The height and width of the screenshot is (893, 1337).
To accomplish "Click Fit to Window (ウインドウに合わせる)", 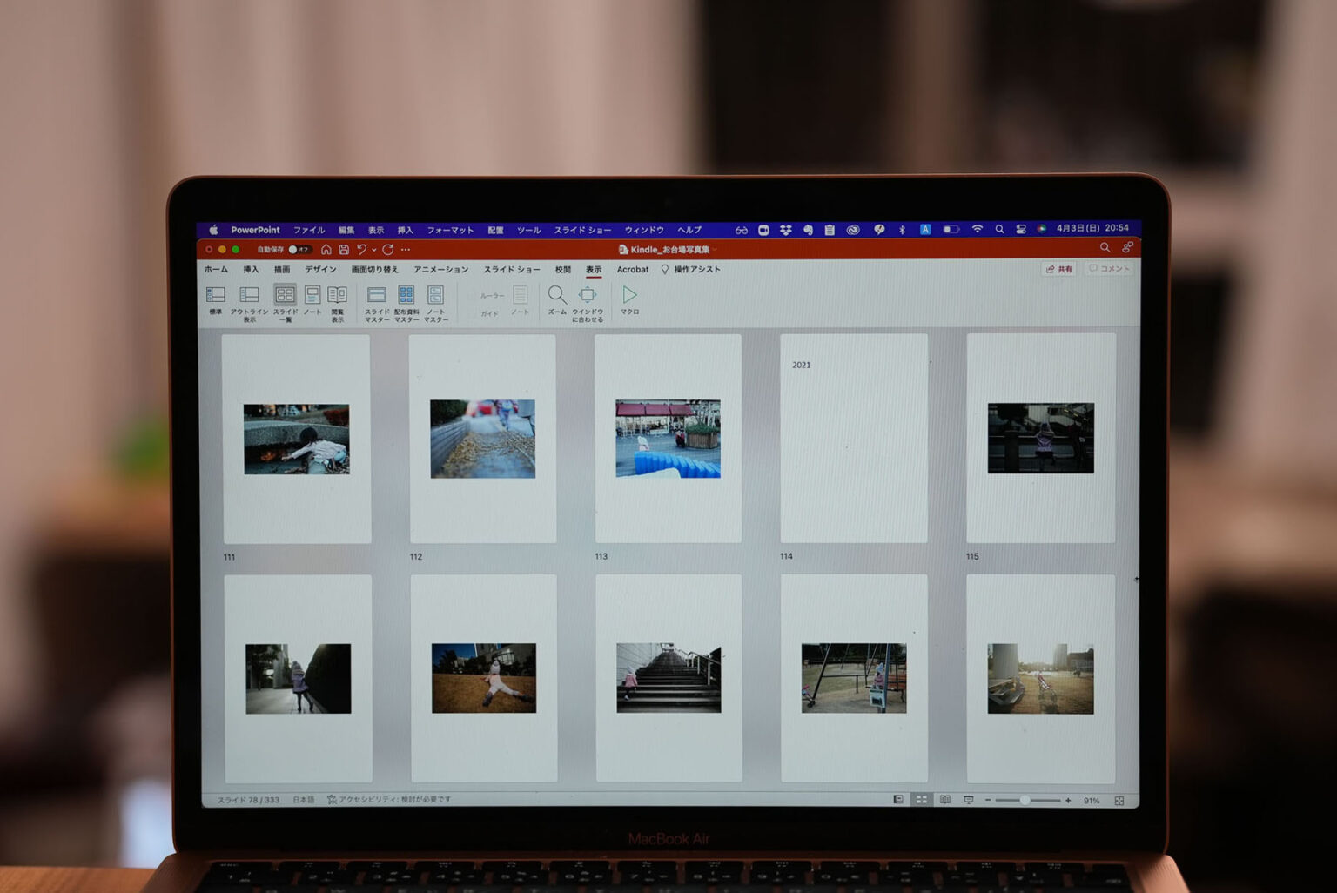I will click(x=588, y=296).
